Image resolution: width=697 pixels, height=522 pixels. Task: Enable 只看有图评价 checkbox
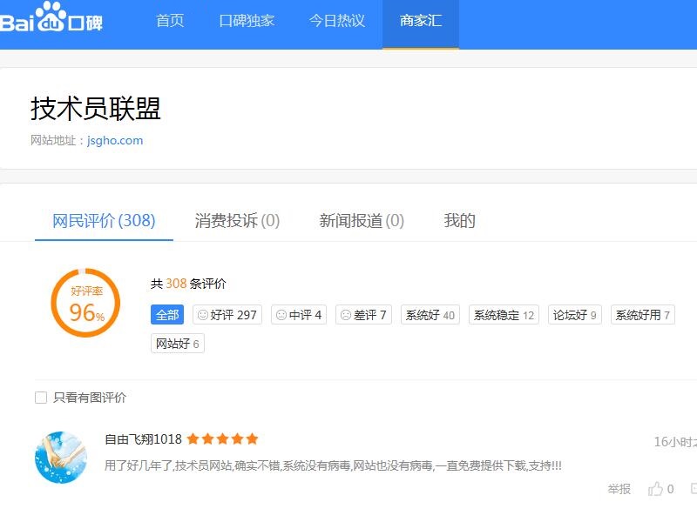click(x=41, y=398)
